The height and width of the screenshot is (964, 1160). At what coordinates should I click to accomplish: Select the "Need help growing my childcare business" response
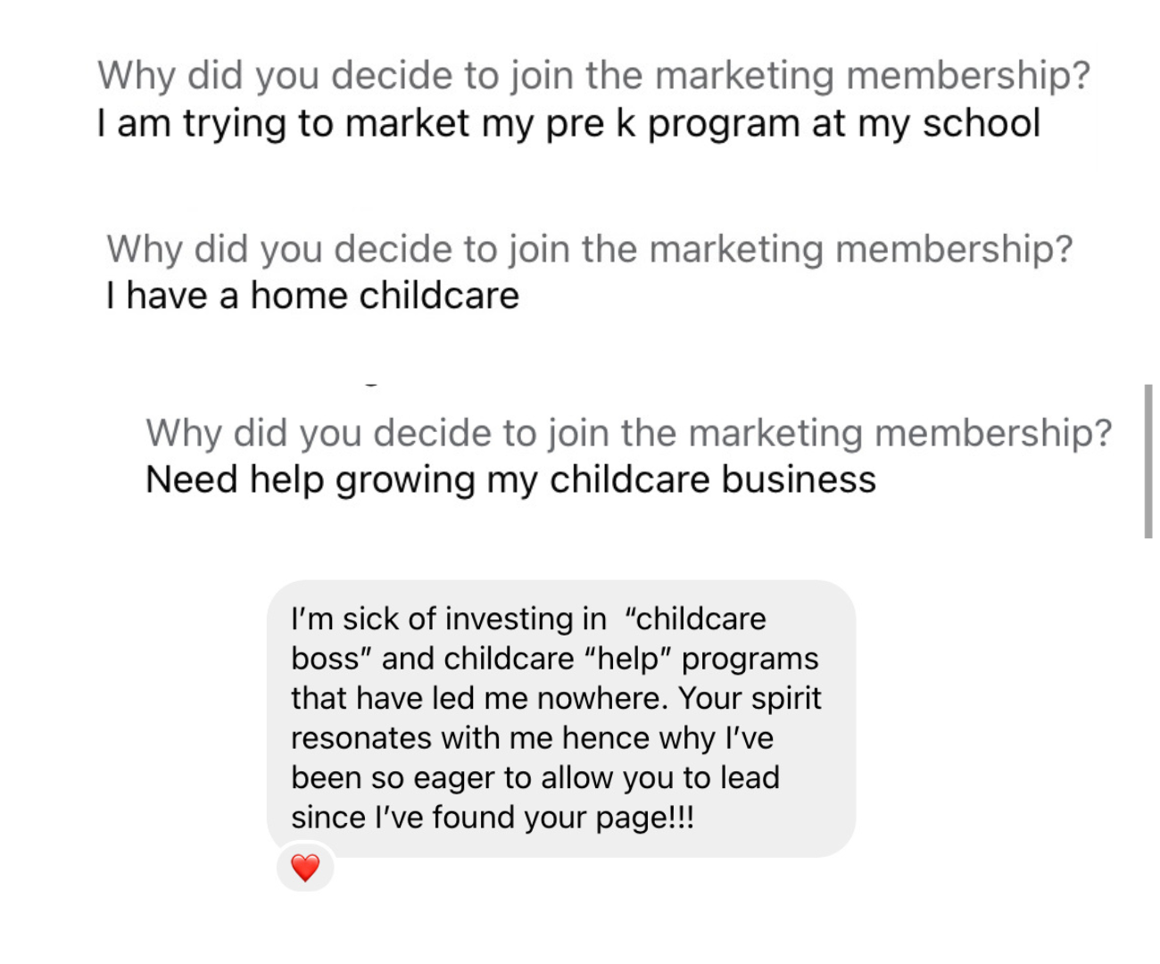pos(510,480)
